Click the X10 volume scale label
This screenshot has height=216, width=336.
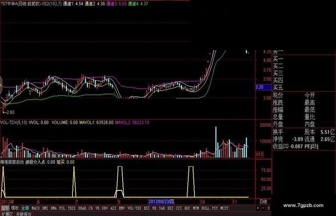coord(260,154)
